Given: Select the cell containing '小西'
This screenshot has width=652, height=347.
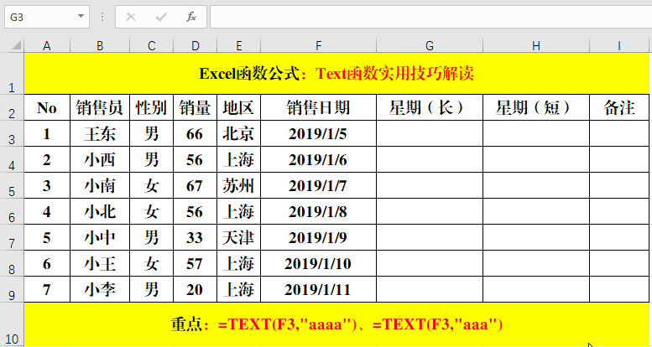Looking at the screenshot, I should (100, 159).
